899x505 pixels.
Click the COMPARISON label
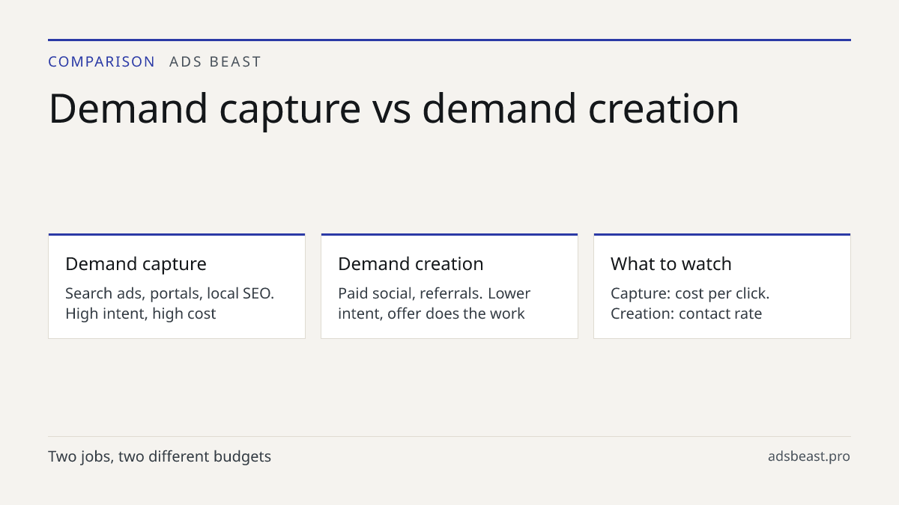click(102, 62)
